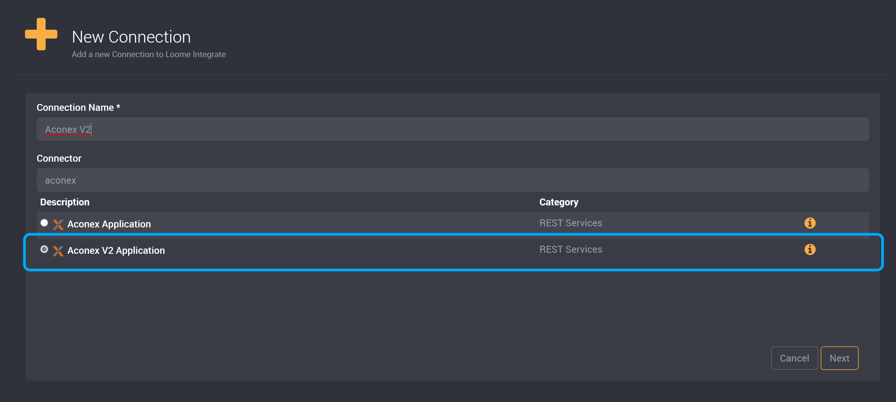The width and height of the screenshot is (896, 402).
Task: Click the Aconex V2 Application logo icon
Action: point(58,251)
